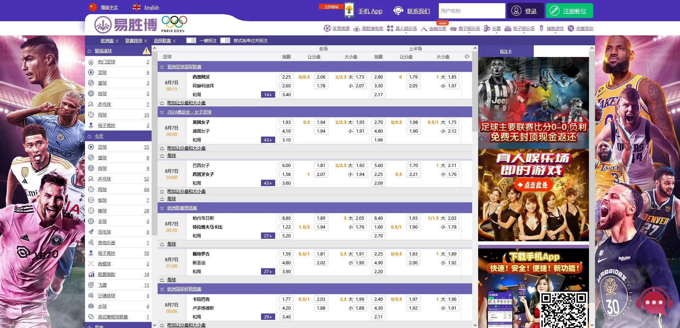Collapse the 亚洲足球冠军联赛 section
This screenshot has height=328, width=680.
click(162, 66)
